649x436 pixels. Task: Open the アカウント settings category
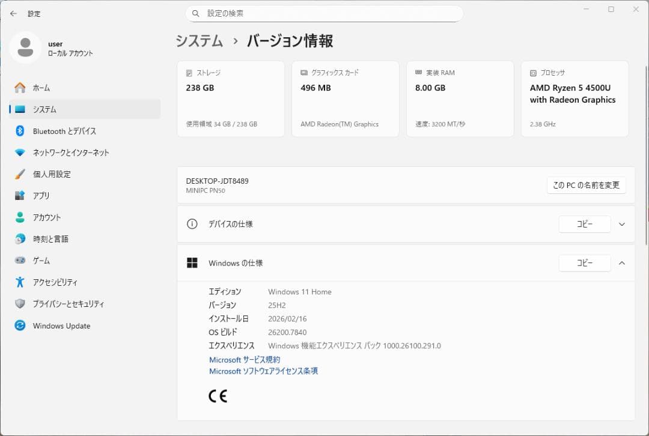(85, 217)
